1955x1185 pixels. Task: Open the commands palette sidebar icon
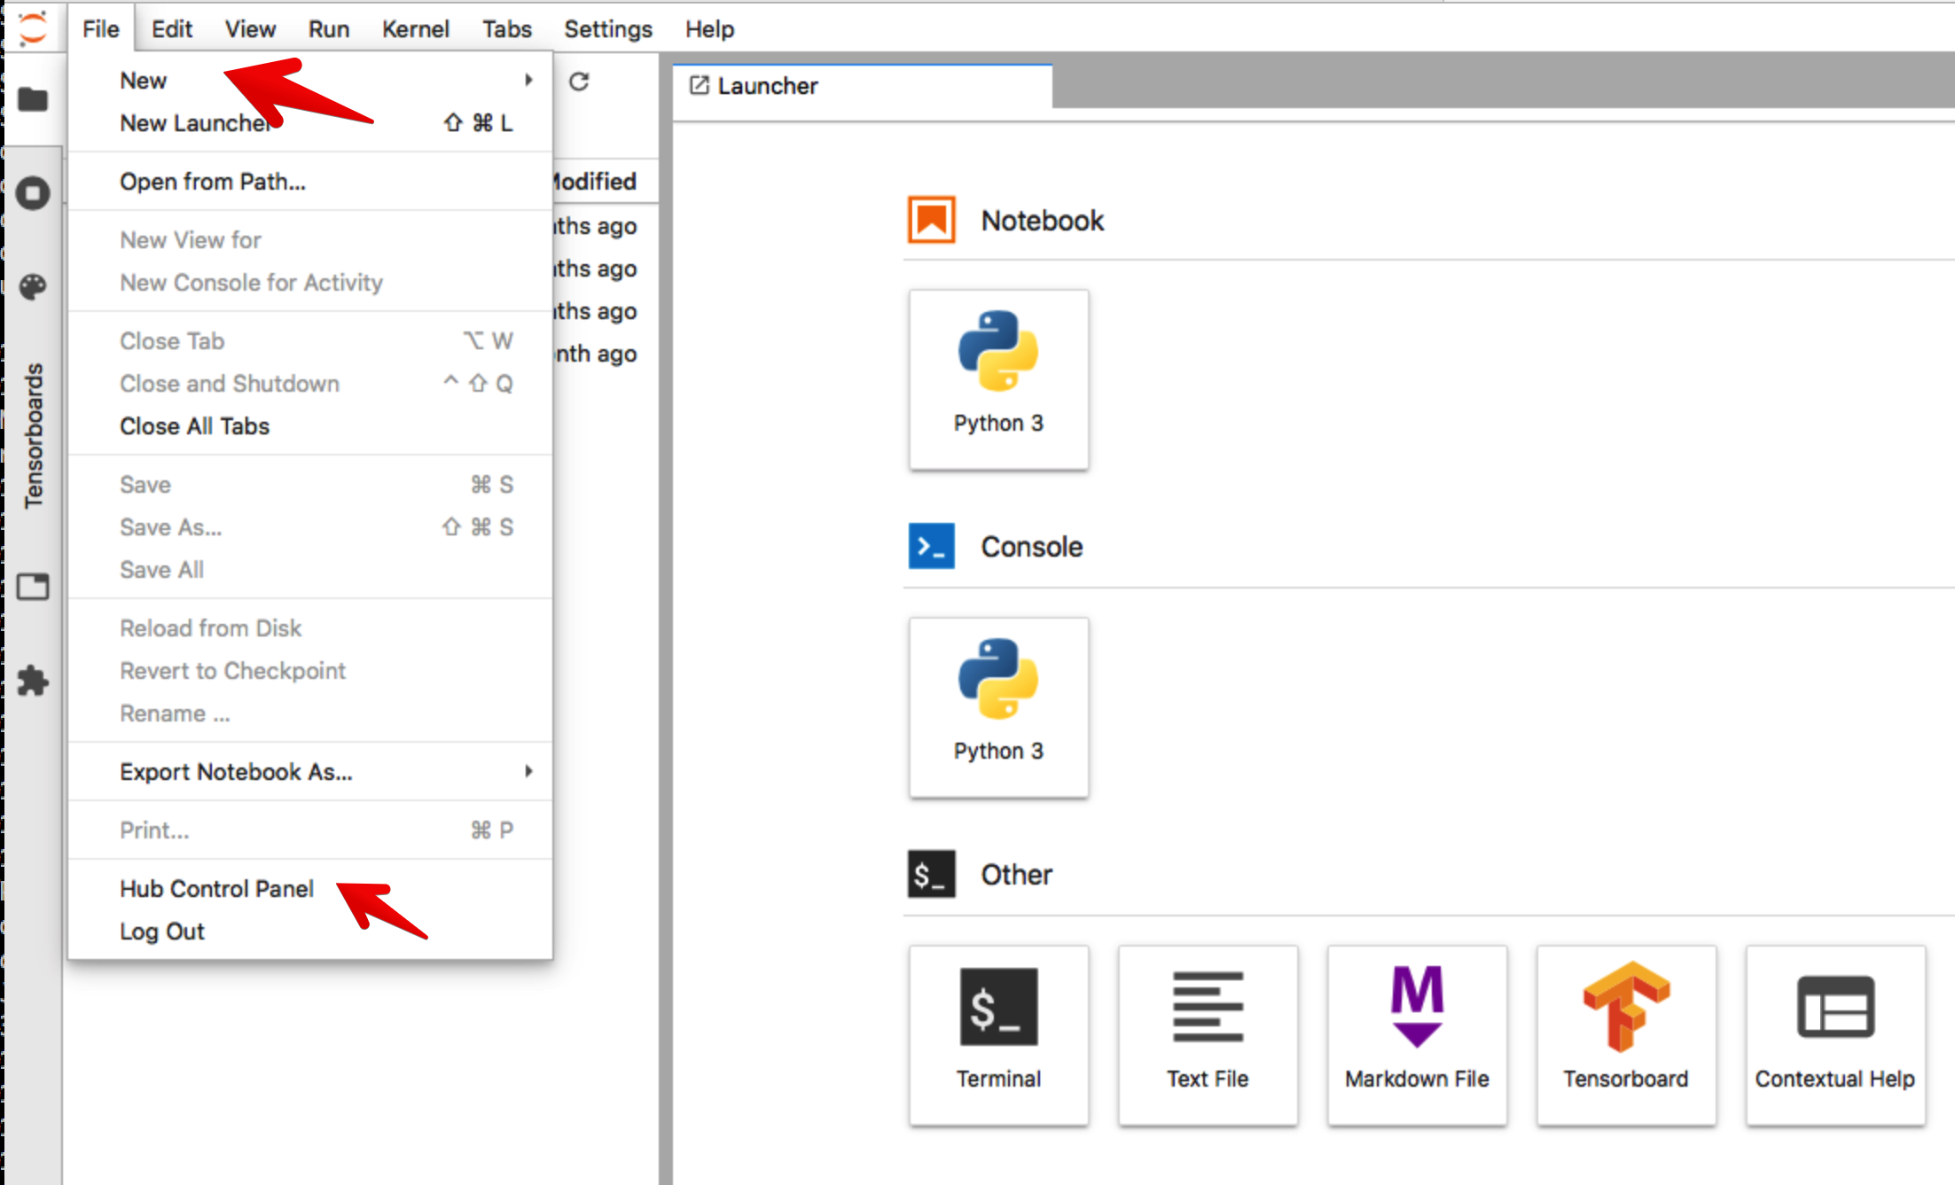tap(33, 286)
